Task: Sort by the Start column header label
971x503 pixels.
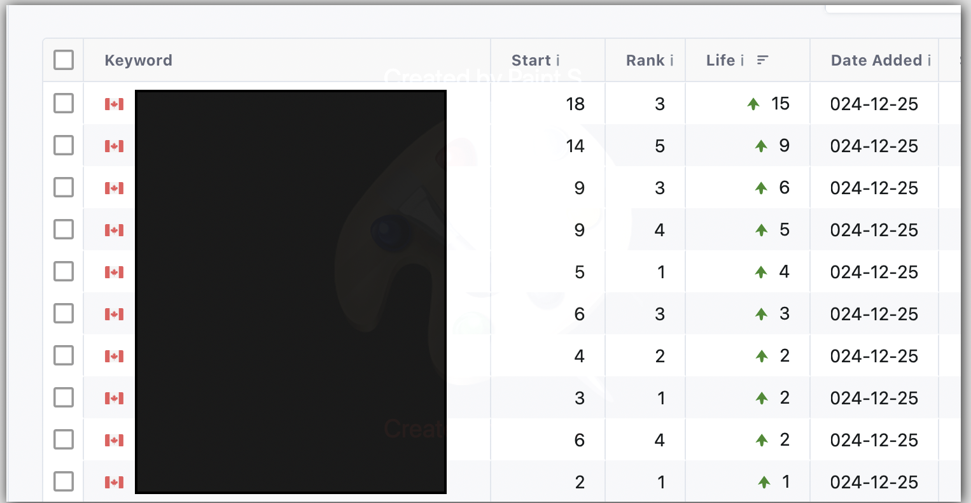Action: point(531,60)
